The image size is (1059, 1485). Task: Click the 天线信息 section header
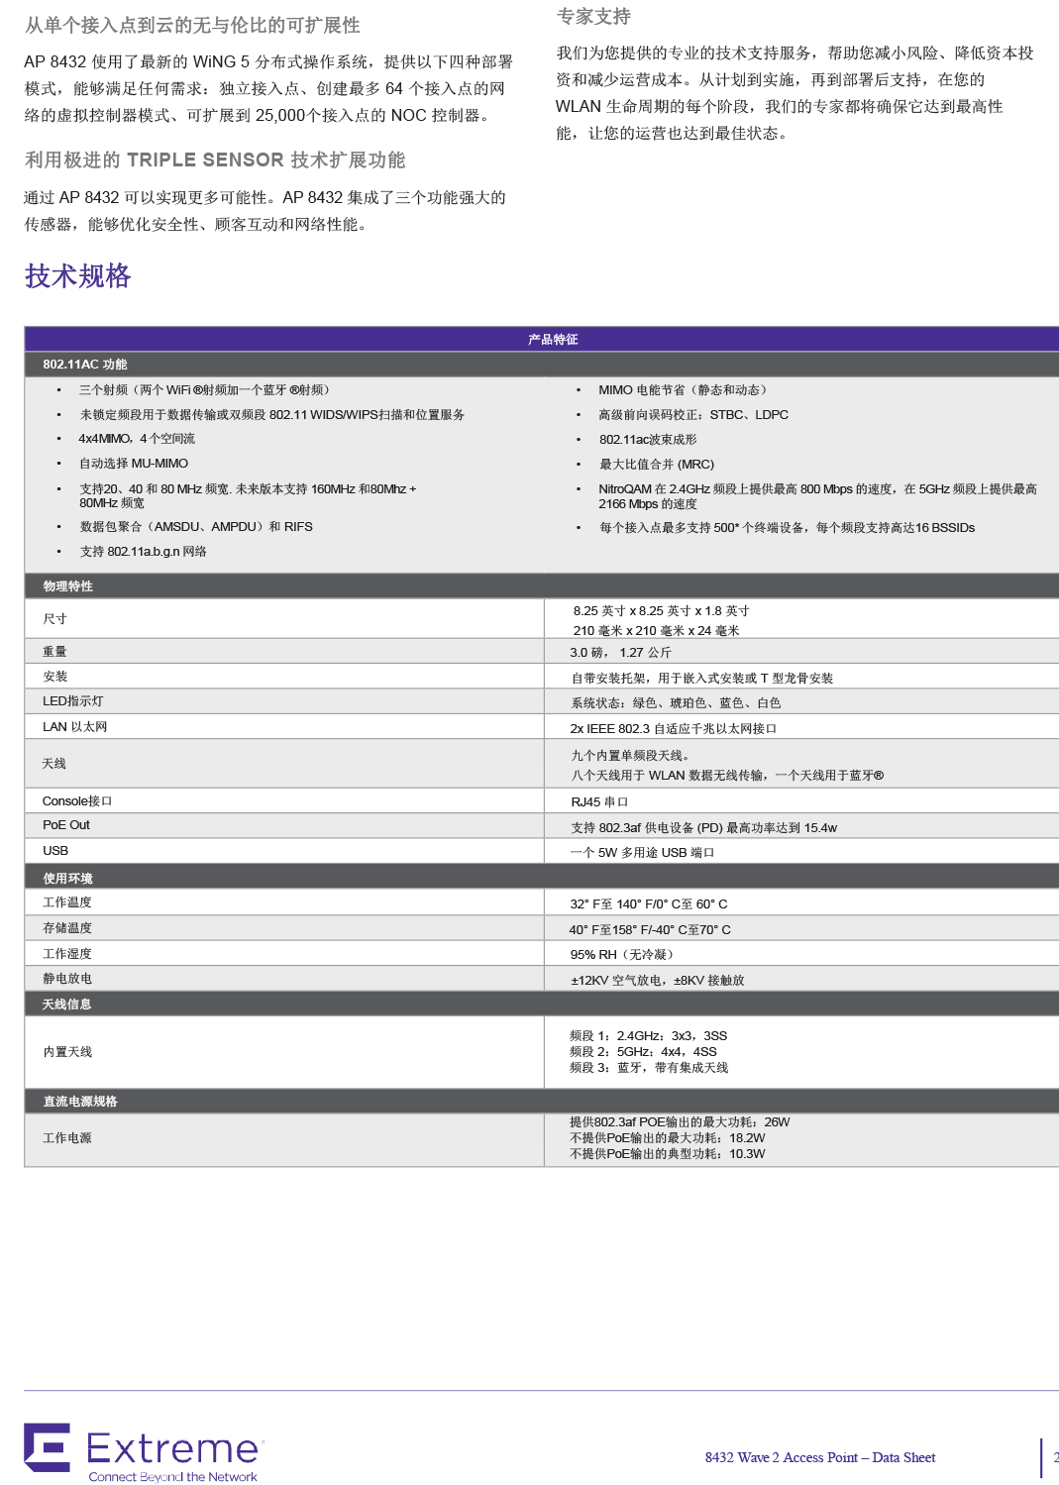[66, 1005]
